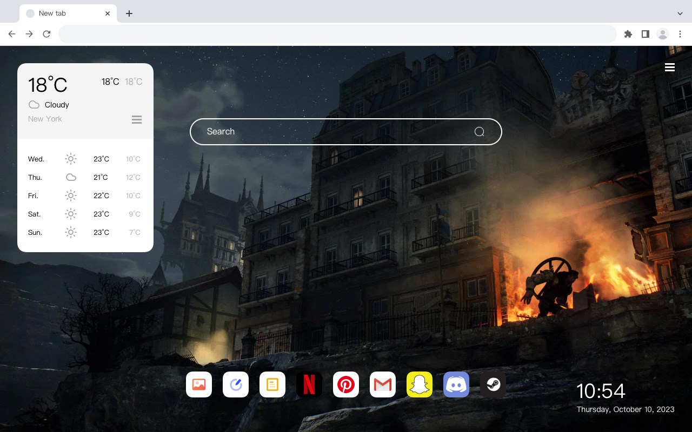This screenshot has height=432, width=692.
Task: Select the New tab tab
Action: click(x=68, y=13)
